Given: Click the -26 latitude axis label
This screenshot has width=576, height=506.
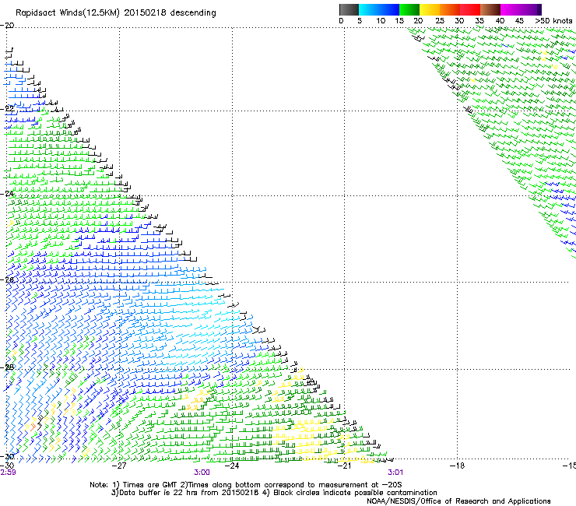Looking at the screenshot, I should (7, 280).
